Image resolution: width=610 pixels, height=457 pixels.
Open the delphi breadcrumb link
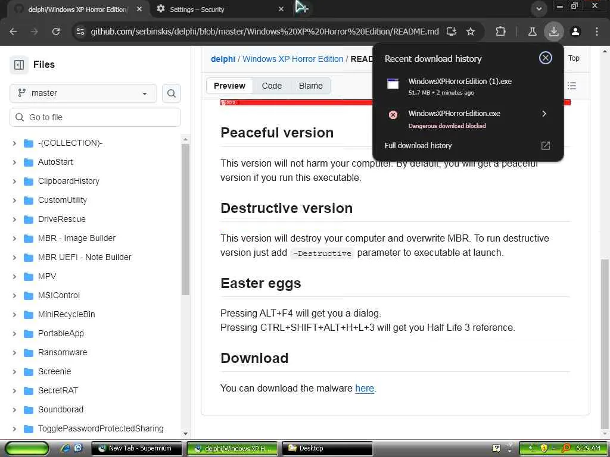click(223, 59)
